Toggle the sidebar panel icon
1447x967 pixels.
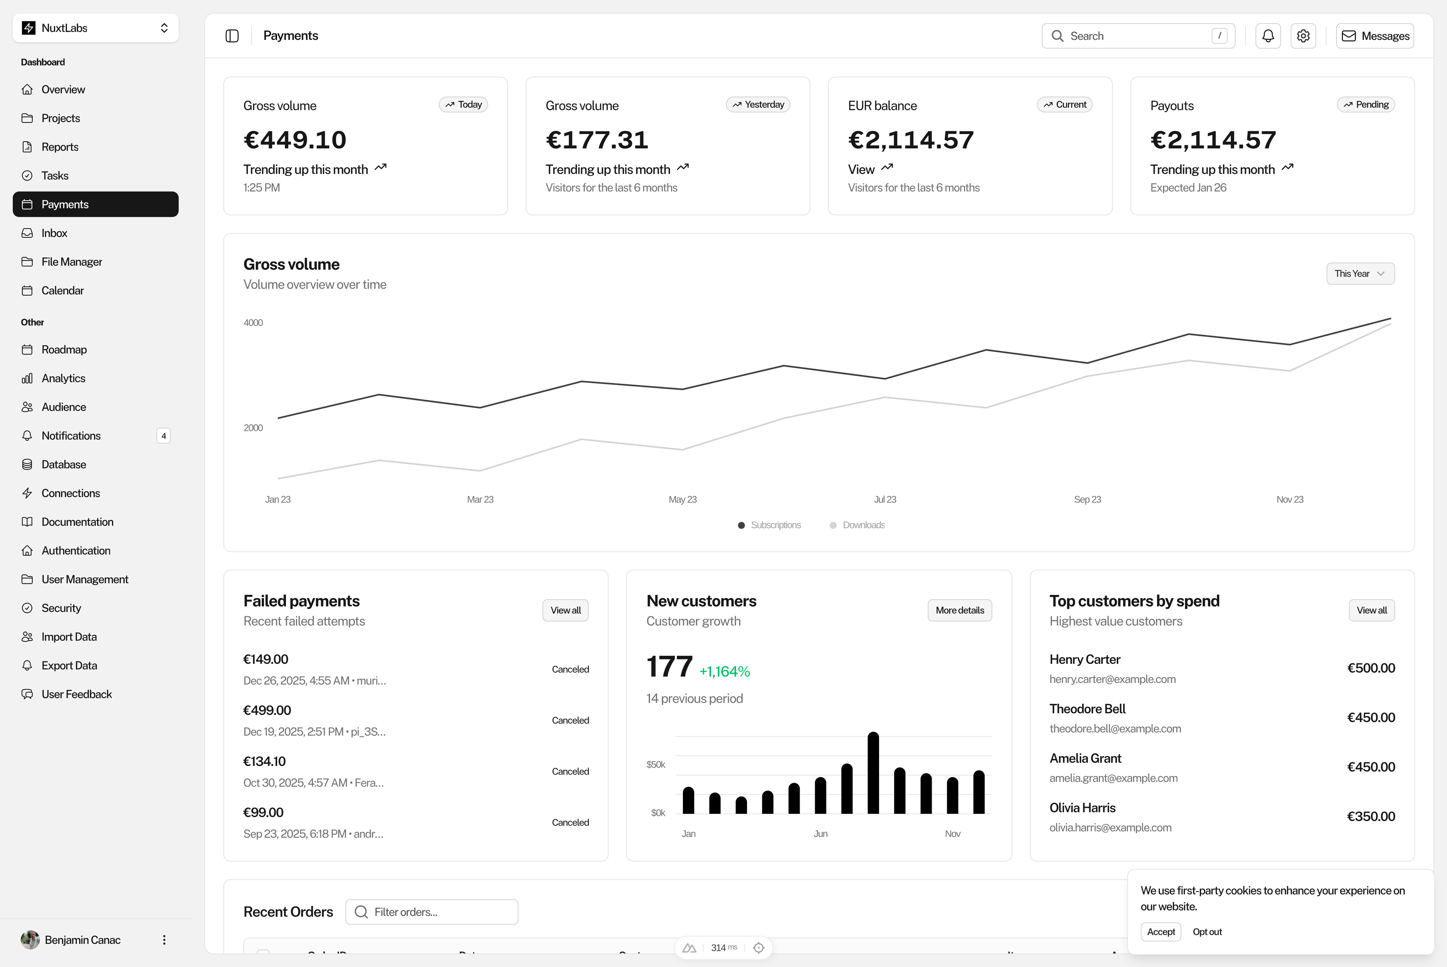pos(232,36)
